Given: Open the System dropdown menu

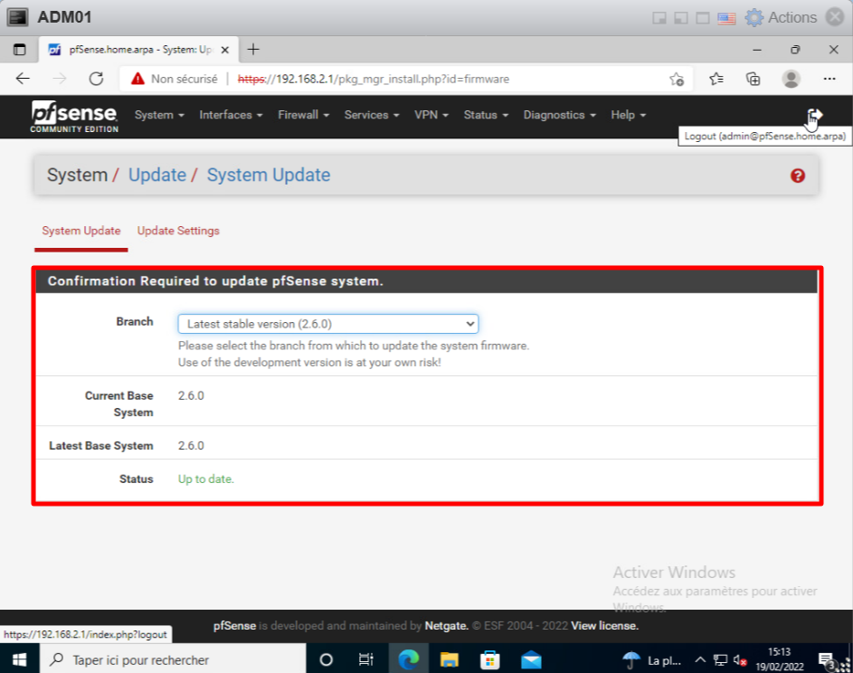Looking at the screenshot, I should (159, 115).
